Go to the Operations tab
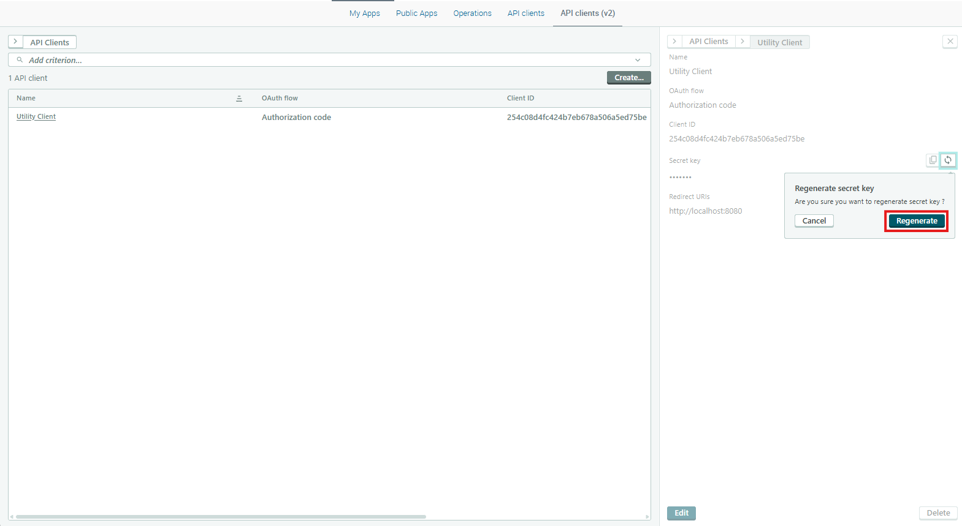Screen dimensions: 962x526 pos(472,13)
